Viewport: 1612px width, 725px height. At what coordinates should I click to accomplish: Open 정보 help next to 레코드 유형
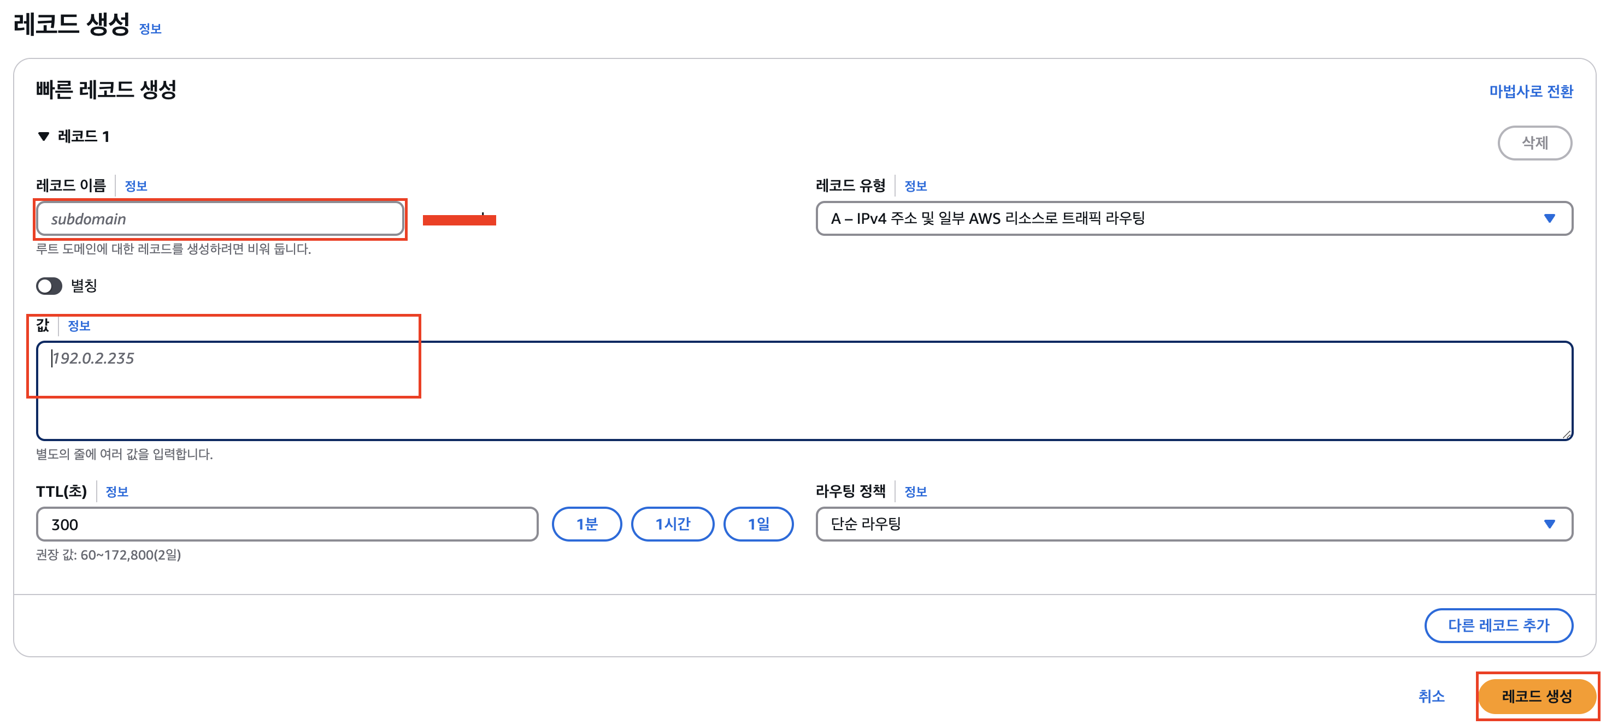tap(917, 185)
